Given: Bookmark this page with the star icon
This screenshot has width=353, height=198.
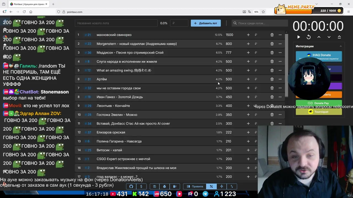Looking at the screenshot, I should tap(263, 12).
